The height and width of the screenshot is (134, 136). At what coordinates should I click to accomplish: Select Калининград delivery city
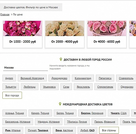(83, 78)
